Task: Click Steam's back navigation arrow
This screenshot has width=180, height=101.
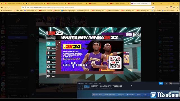Action: click(x=79, y=86)
